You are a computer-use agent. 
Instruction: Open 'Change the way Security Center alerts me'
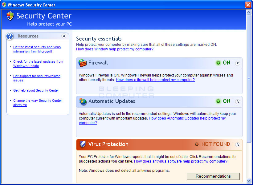(x=37, y=102)
